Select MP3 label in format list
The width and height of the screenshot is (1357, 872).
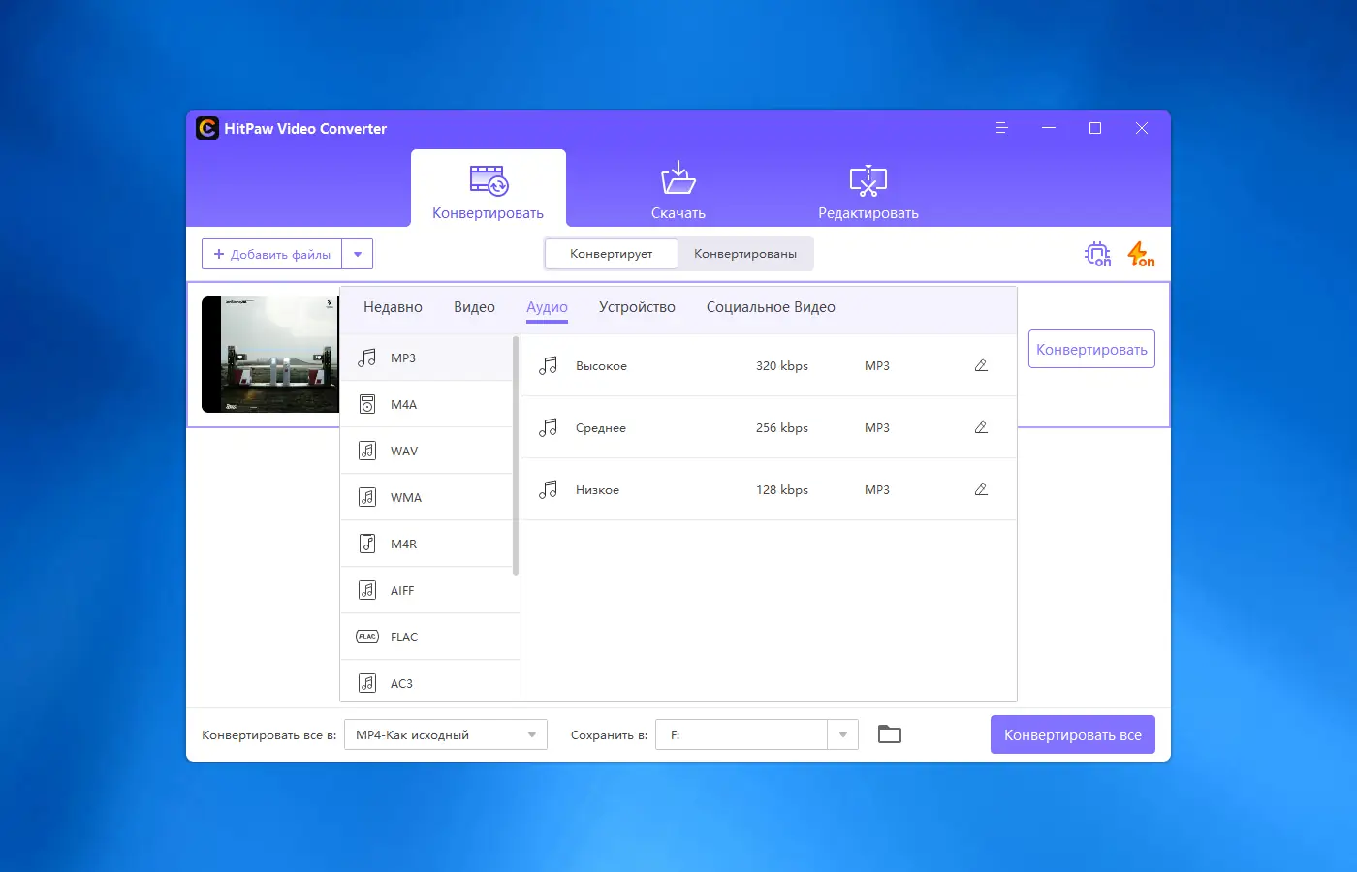pyautogui.click(x=403, y=358)
